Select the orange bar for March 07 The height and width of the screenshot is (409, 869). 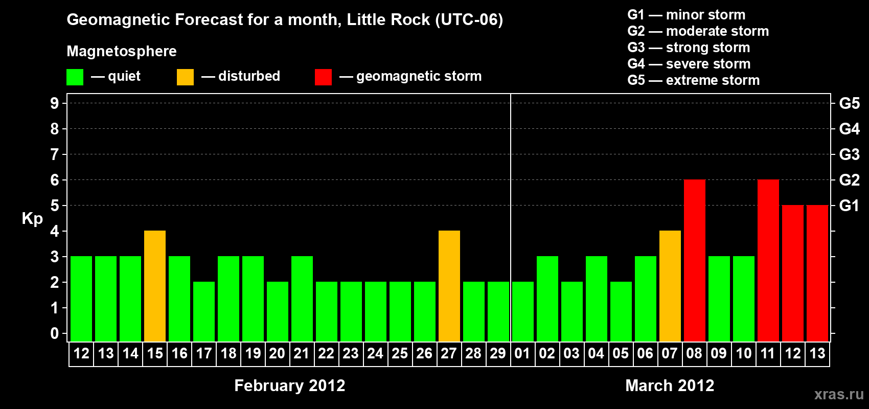click(670, 286)
